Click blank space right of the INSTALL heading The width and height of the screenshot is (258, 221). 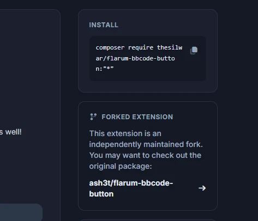point(164,25)
